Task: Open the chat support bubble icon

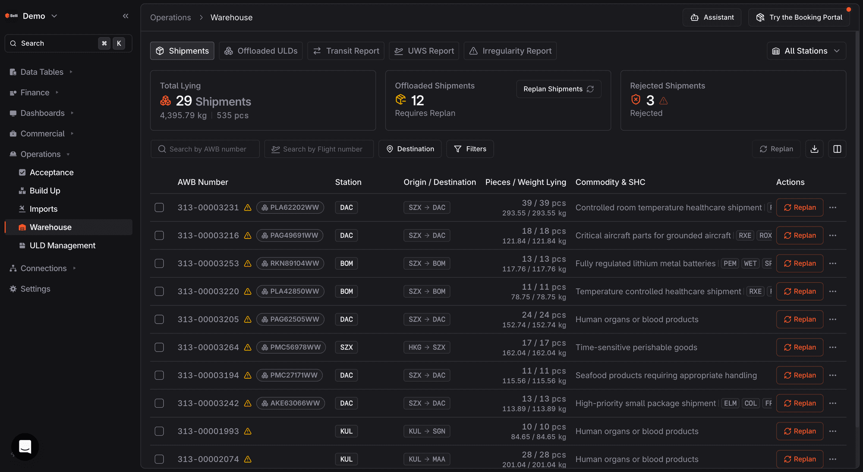Action: click(x=25, y=447)
